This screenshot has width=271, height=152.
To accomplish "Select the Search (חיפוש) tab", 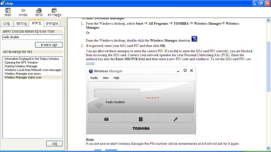I will pos(37,23).
